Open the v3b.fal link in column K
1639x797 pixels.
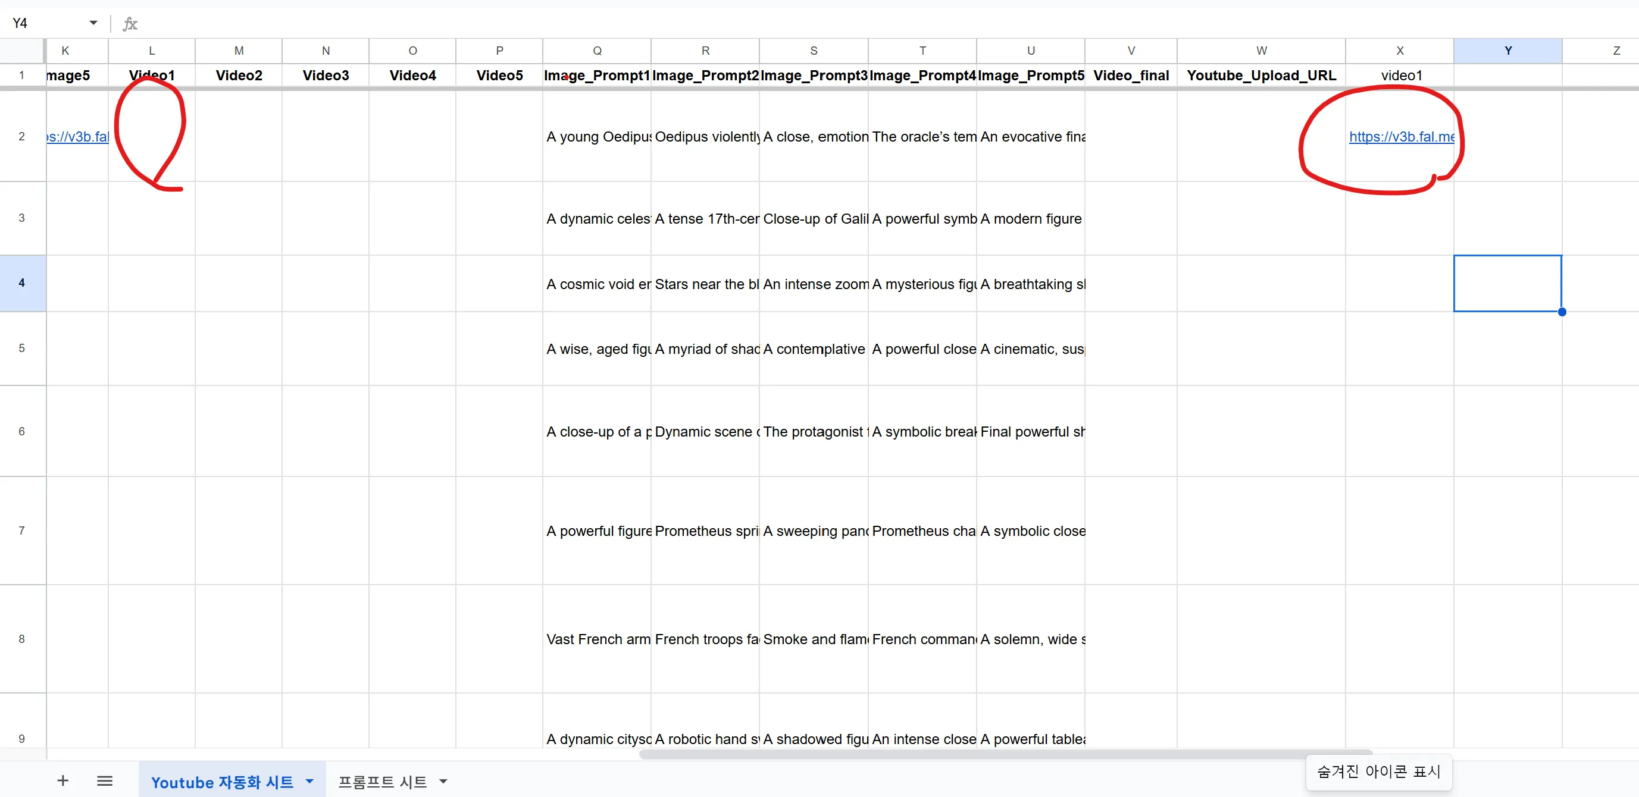coord(78,136)
